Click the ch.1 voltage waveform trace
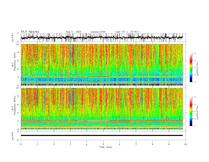 [102, 38]
